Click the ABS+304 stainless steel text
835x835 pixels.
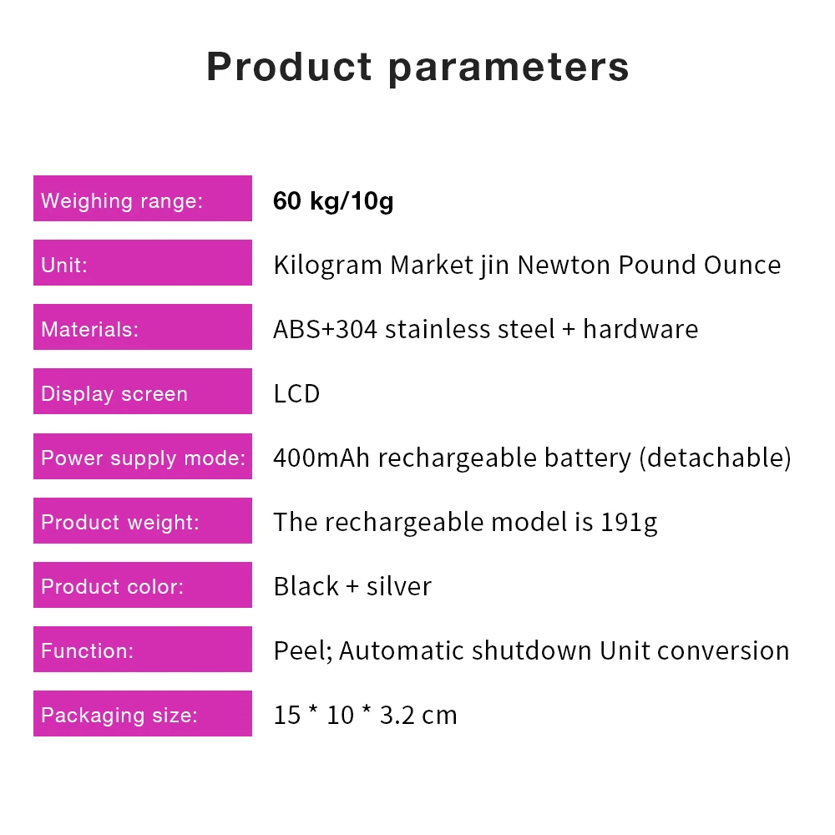pyautogui.click(x=414, y=329)
